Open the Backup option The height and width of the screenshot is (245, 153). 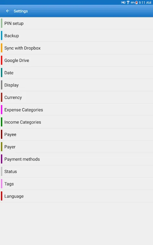click(x=76, y=35)
